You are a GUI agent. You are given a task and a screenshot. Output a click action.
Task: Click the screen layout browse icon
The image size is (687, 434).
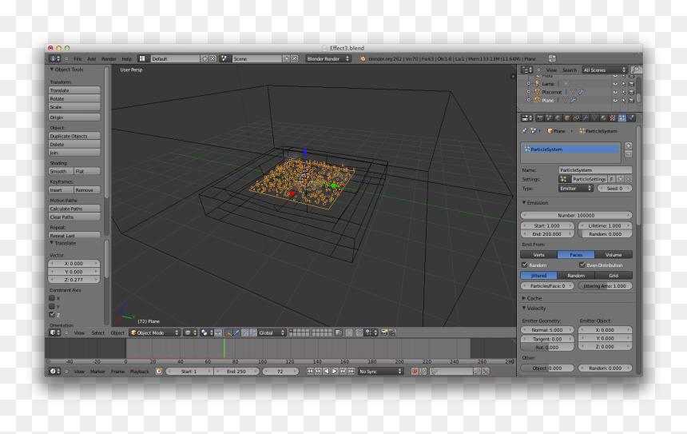pyautogui.click(x=142, y=58)
